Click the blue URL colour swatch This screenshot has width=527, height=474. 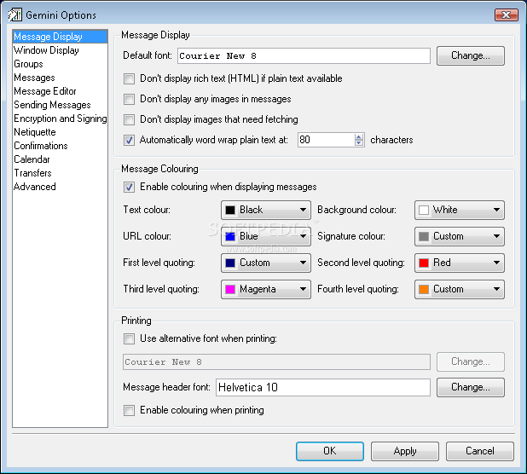coord(230,236)
